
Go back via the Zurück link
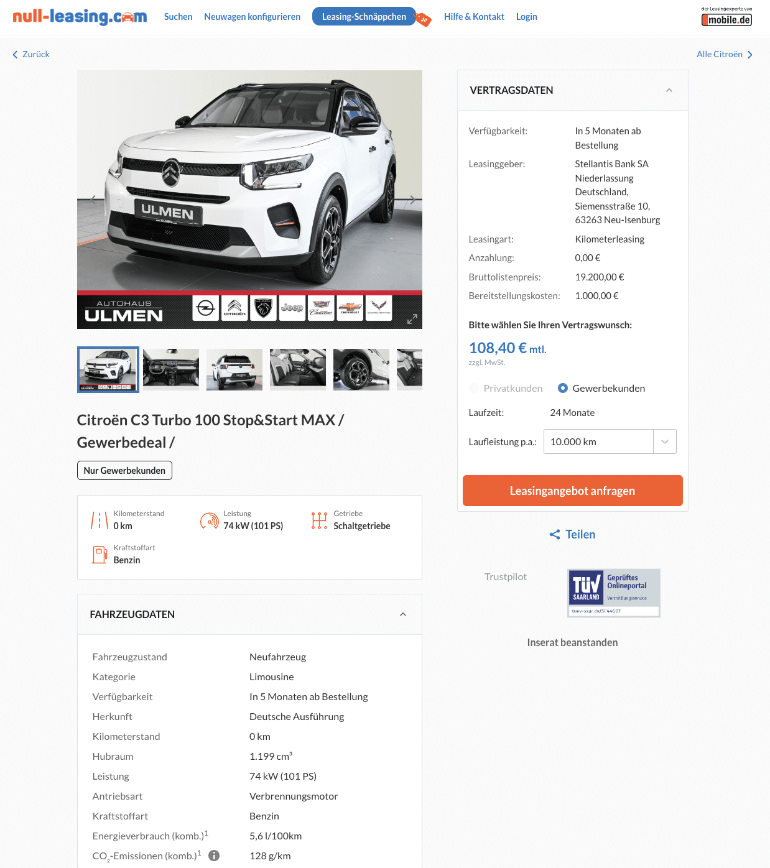tap(31, 54)
